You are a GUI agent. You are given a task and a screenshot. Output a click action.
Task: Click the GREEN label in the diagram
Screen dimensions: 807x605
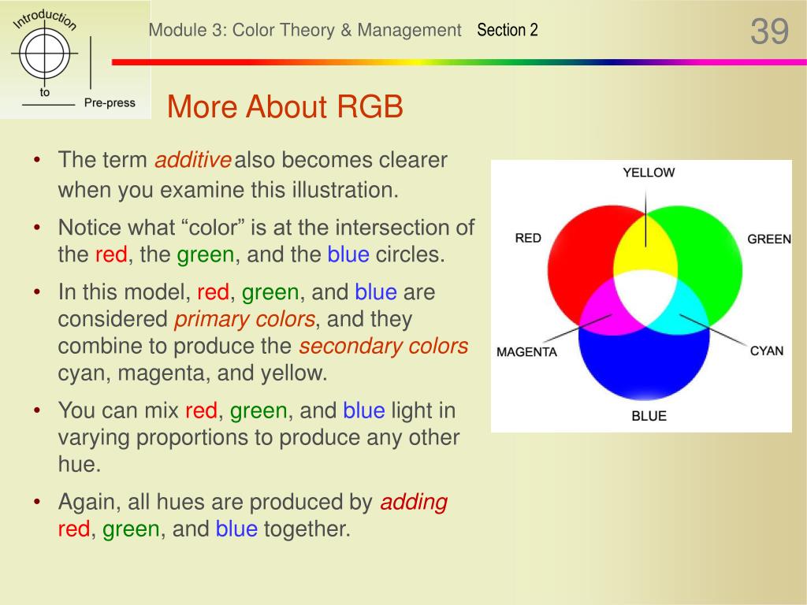pyautogui.click(x=769, y=239)
